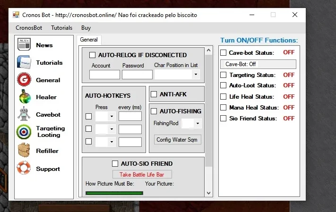Open Tutorials via the blue folder icon
This screenshot has height=212, width=336.
pos(24,62)
